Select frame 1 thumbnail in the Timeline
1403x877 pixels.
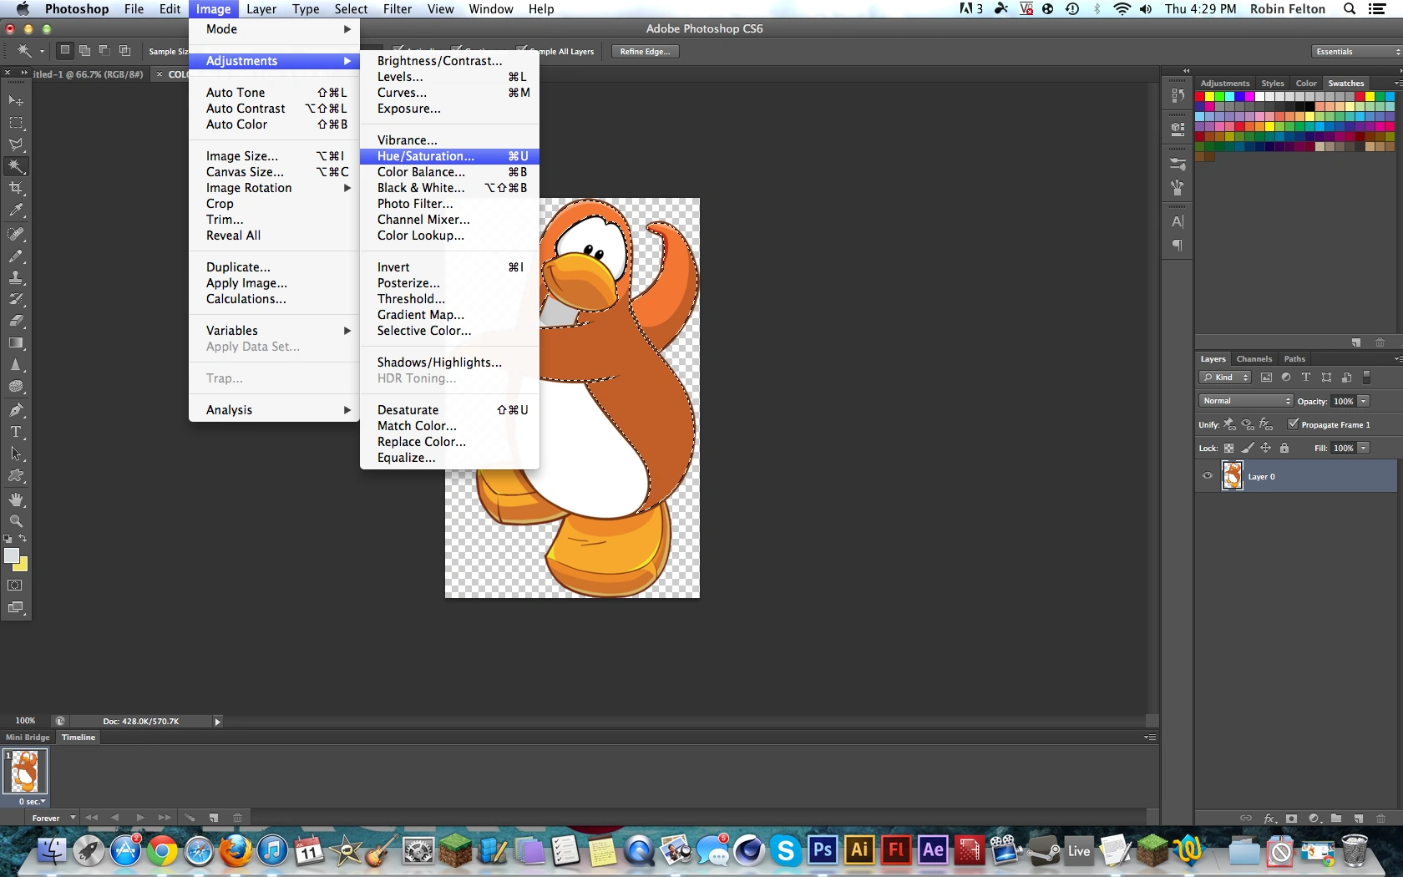point(25,770)
